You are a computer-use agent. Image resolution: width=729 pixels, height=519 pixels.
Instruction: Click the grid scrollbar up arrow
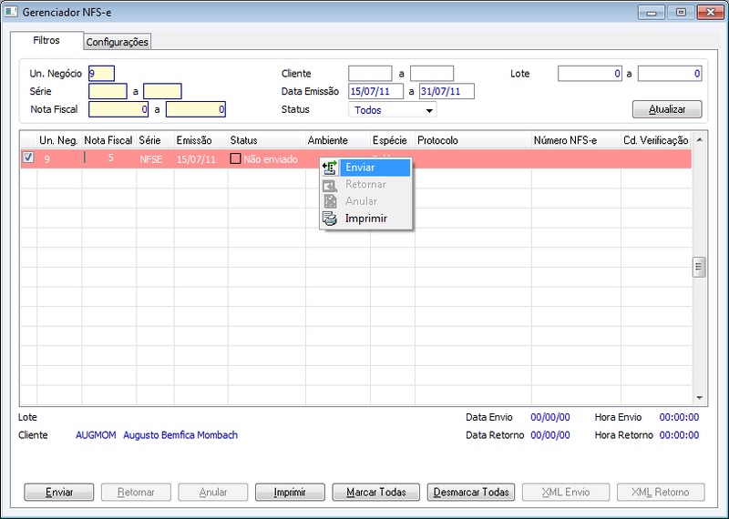[x=699, y=140]
